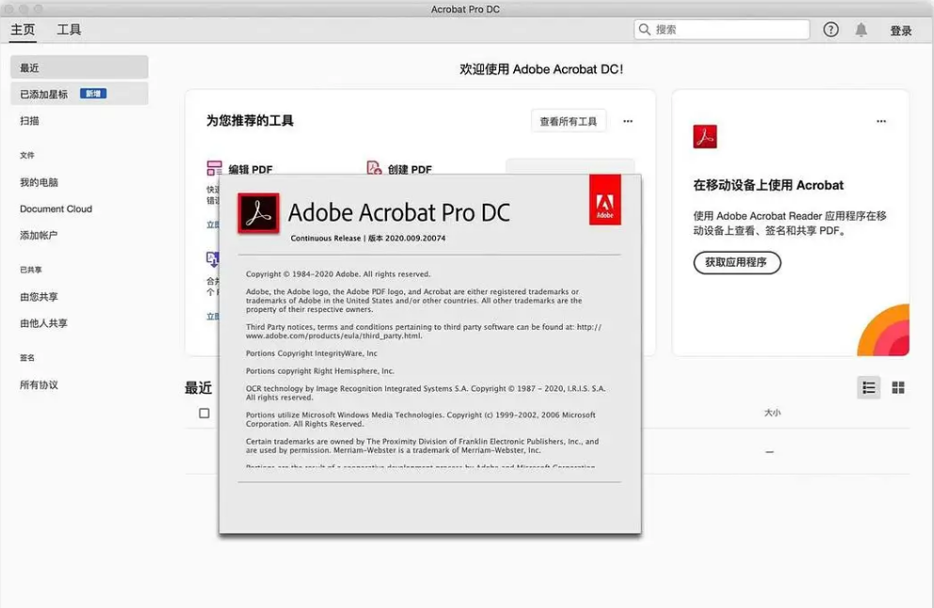Viewport: 934px width, 608px height.
Task: Select 最近 in the sidebar
Action: 79,68
